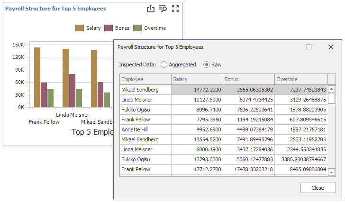Click the Export icon on the chart
Viewport: 345px width, 203px height.
tap(151, 9)
